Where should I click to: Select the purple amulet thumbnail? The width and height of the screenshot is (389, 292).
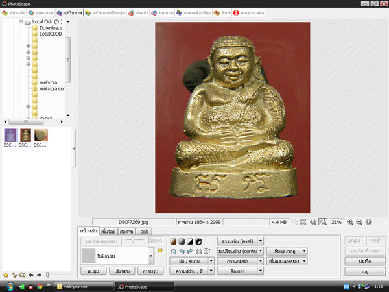10,136
